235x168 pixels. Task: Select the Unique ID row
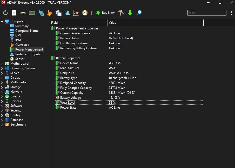(x=129, y=73)
